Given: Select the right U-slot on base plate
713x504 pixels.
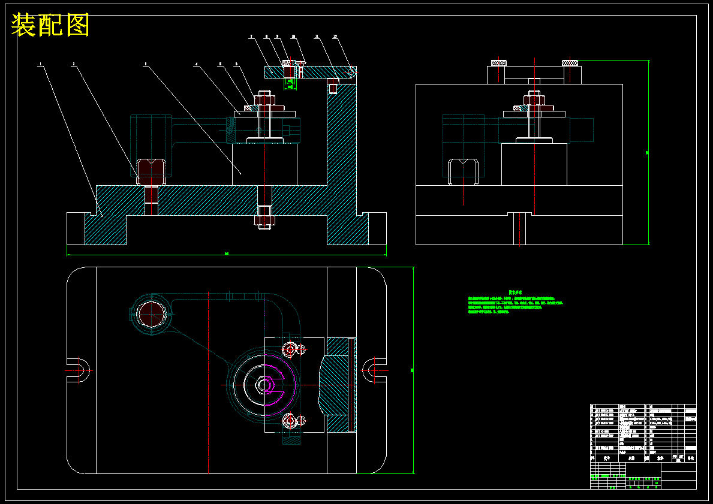Looking at the screenshot, I should 374,370.
